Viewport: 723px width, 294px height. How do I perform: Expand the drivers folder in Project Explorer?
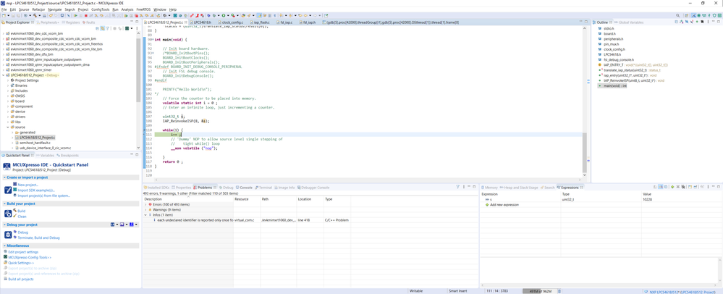pos(8,117)
